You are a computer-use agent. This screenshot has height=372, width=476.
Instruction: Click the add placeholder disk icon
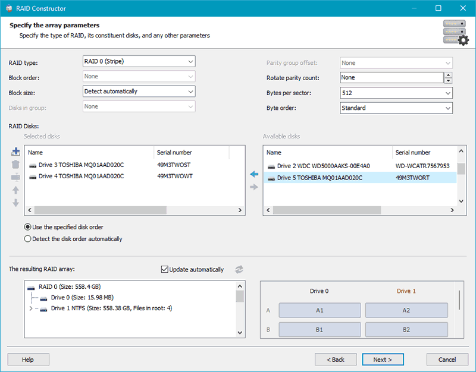point(15,177)
